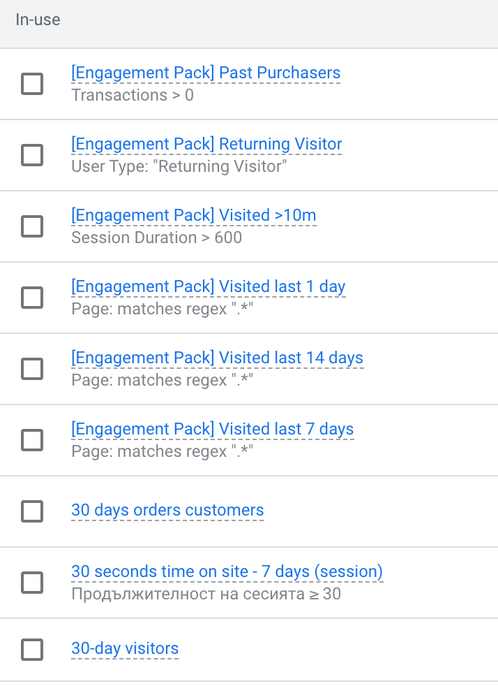Check the Visited last 1 day checkbox
The image size is (498, 686).
(31, 298)
